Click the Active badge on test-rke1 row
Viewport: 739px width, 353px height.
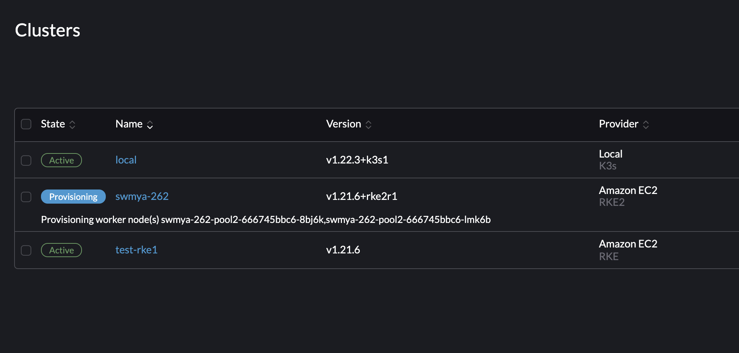click(61, 250)
